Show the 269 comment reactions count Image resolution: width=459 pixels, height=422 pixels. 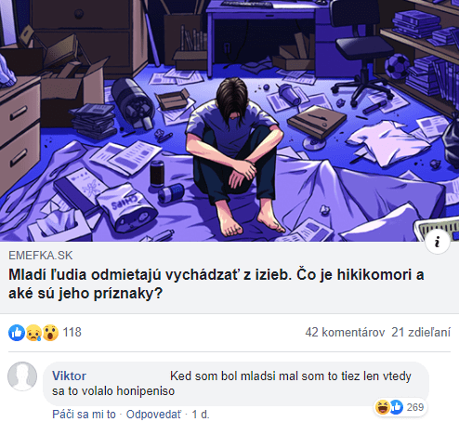click(415, 407)
